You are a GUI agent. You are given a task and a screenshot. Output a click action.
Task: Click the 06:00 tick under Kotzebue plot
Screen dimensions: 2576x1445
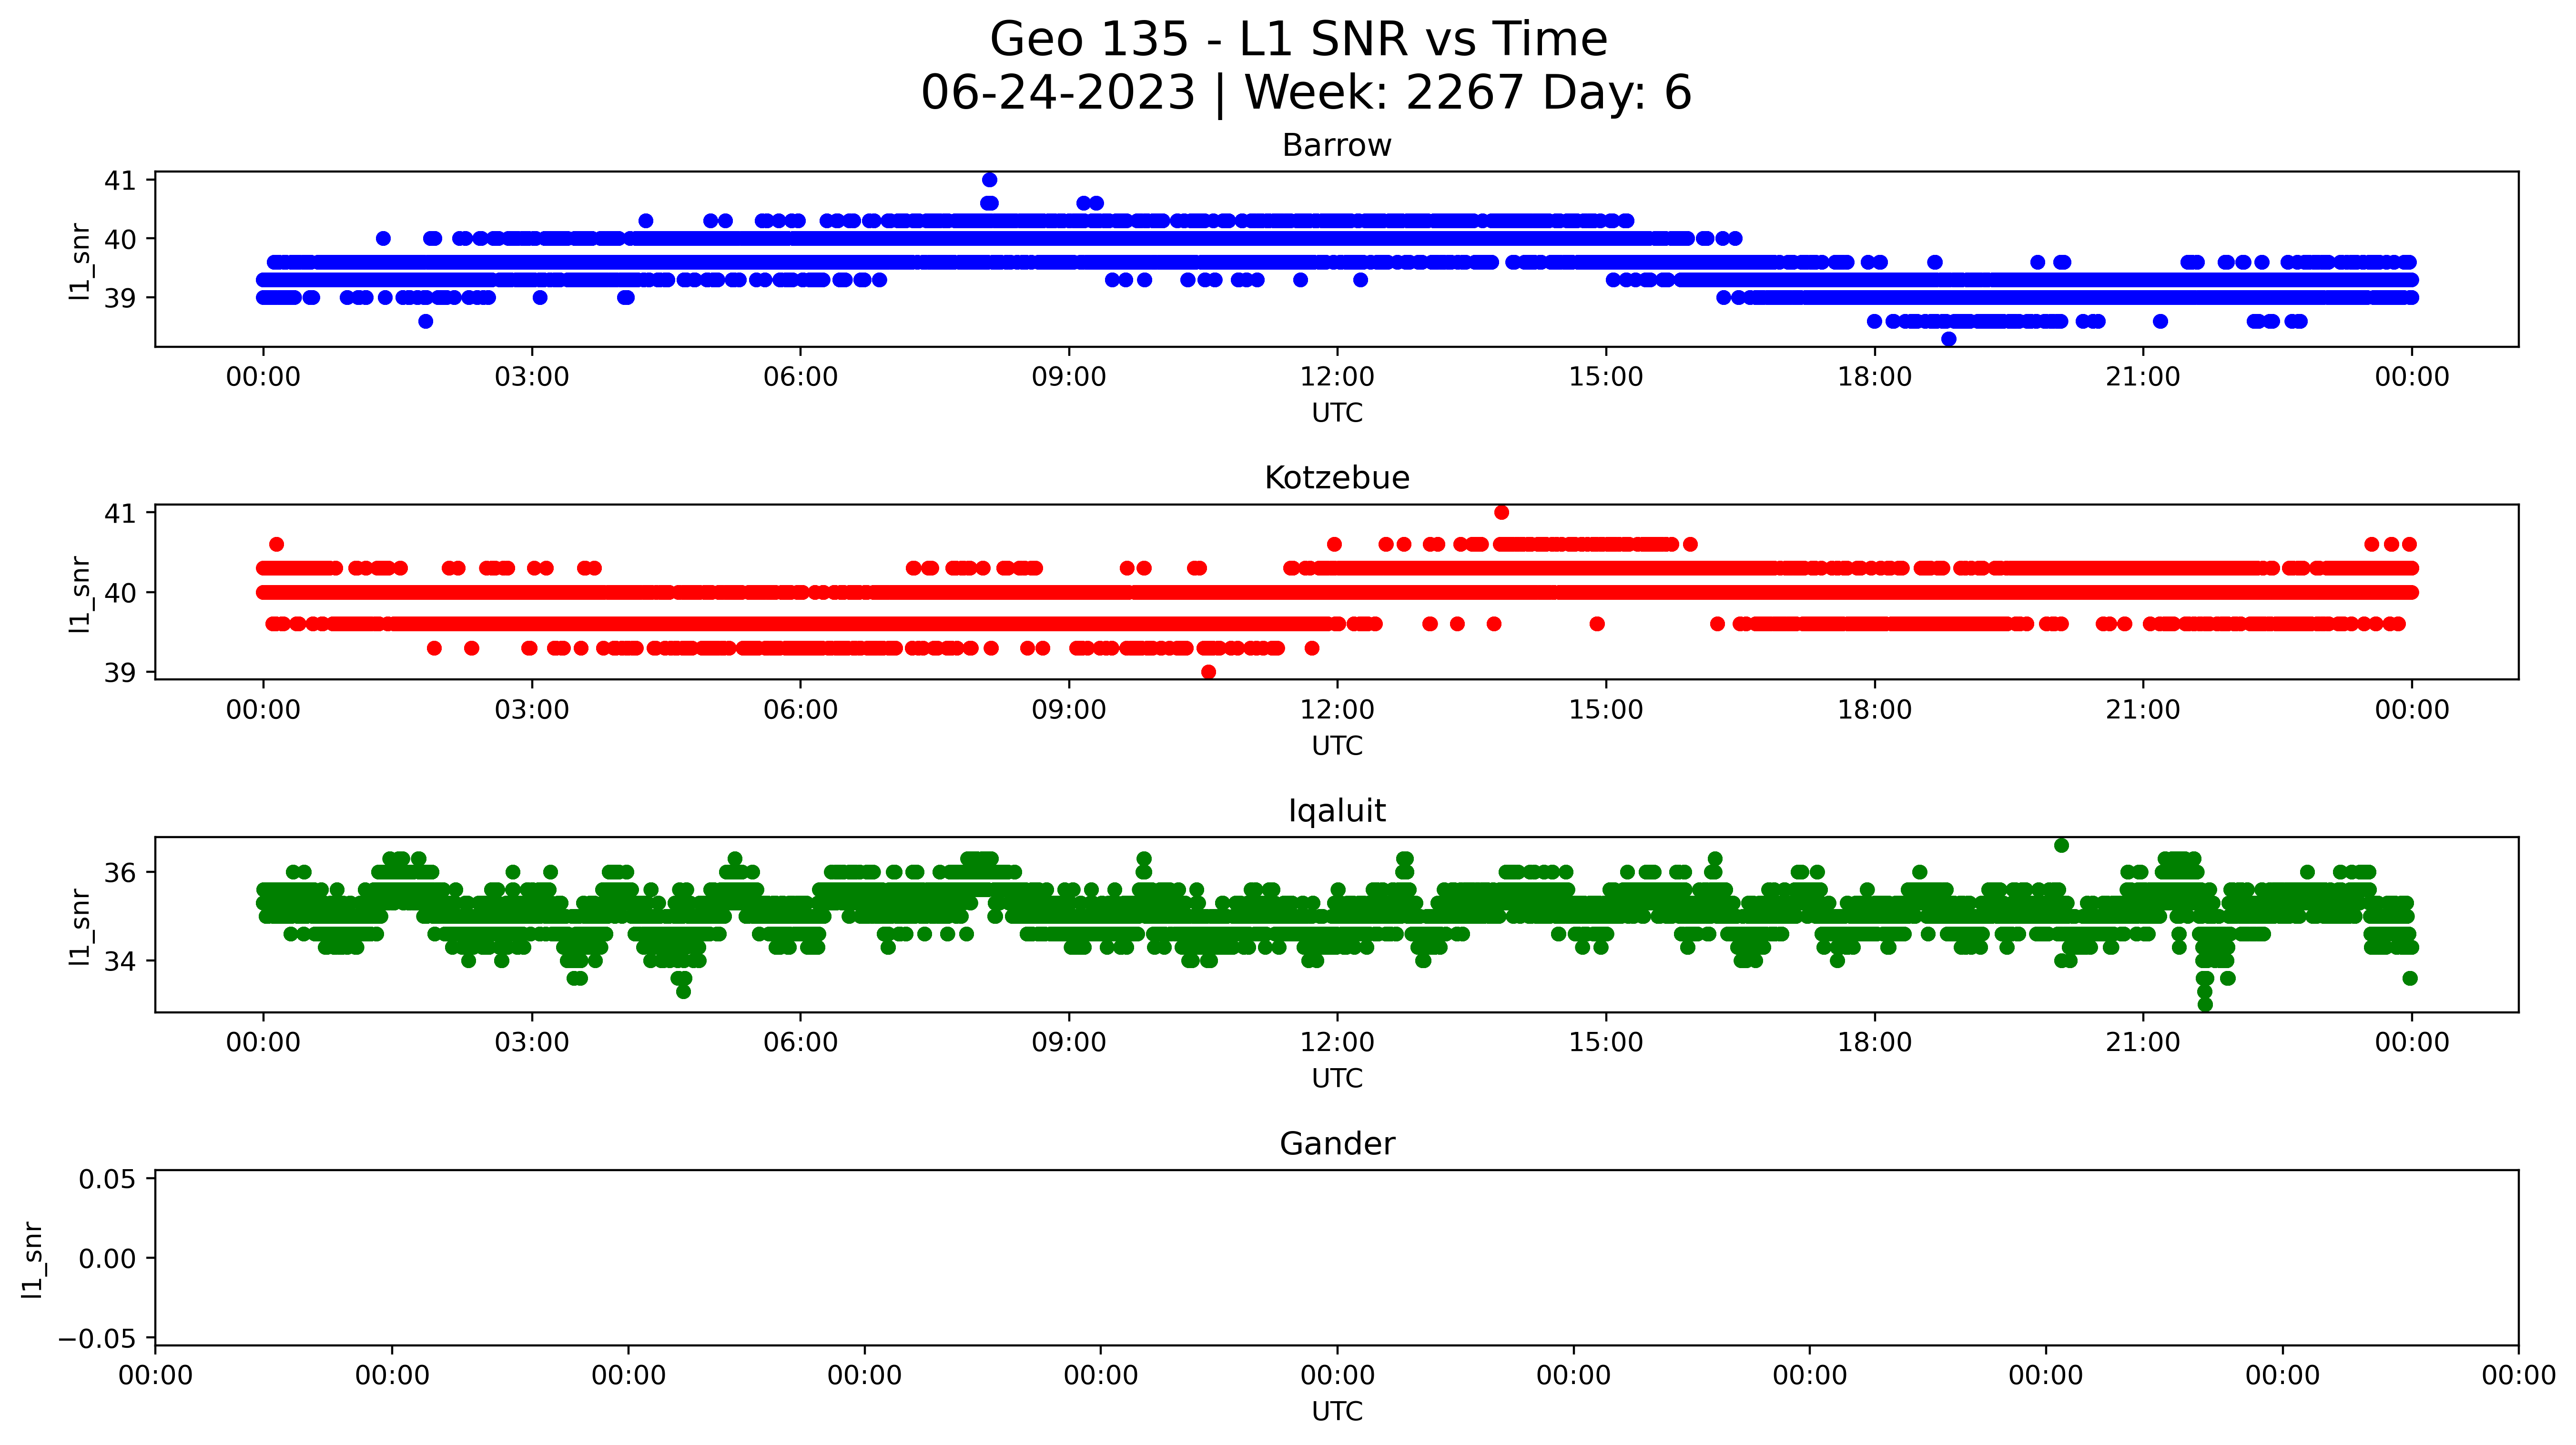click(x=801, y=710)
